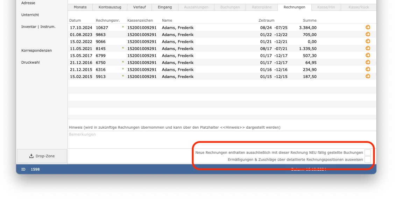Open the Druckwahl sidebar section
The image size is (396, 200).
click(30, 62)
